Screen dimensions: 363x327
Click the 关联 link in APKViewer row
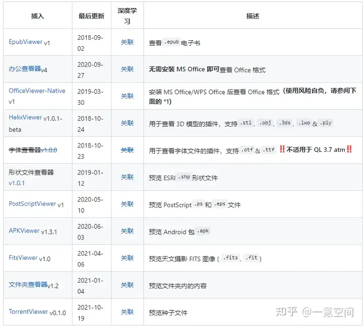(x=128, y=231)
